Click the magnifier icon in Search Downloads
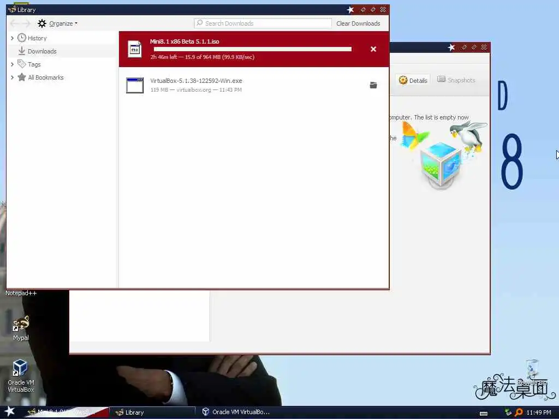559x419 pixels. click(200, 23)
